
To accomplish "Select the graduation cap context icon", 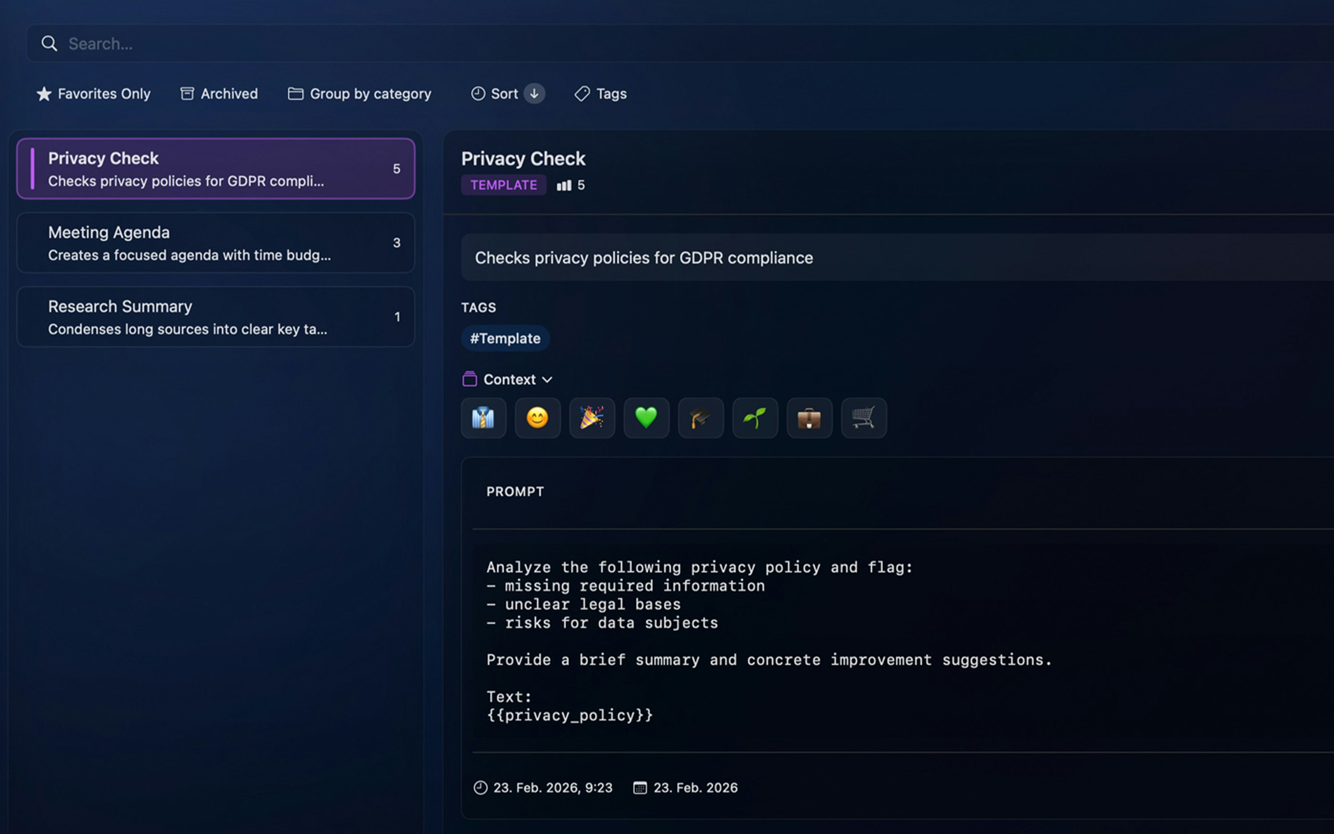I will coord(701,418).
